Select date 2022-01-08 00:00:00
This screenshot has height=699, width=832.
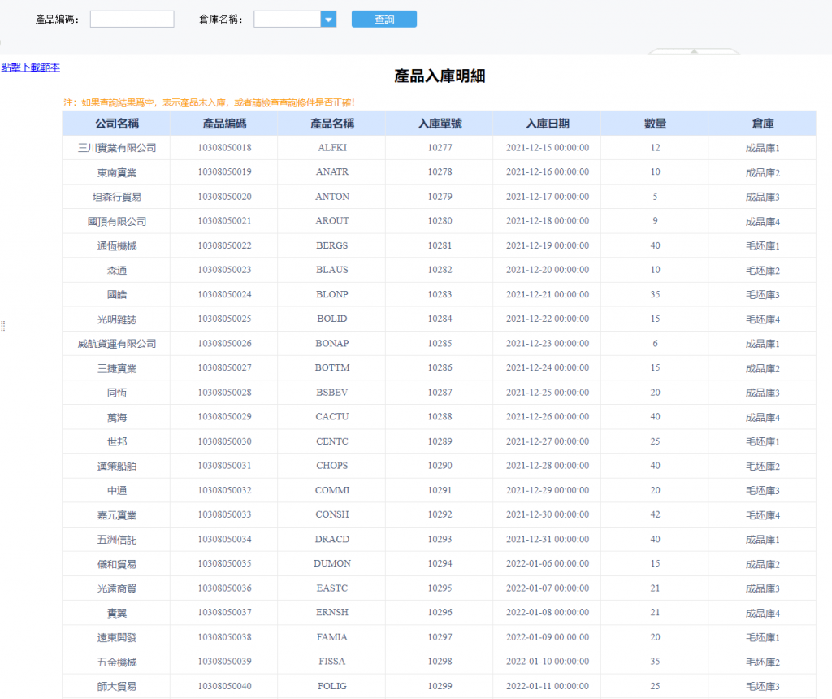[x=548, y=613]
